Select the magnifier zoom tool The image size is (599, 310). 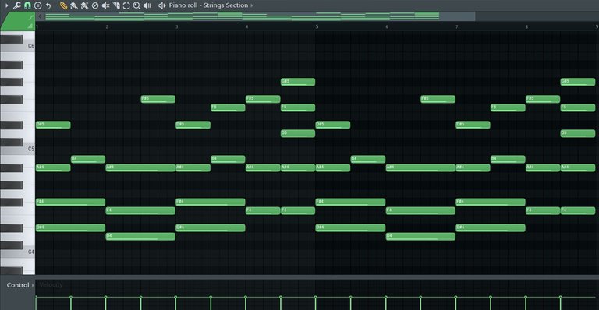pyautogui.click(x=136, y=5)
